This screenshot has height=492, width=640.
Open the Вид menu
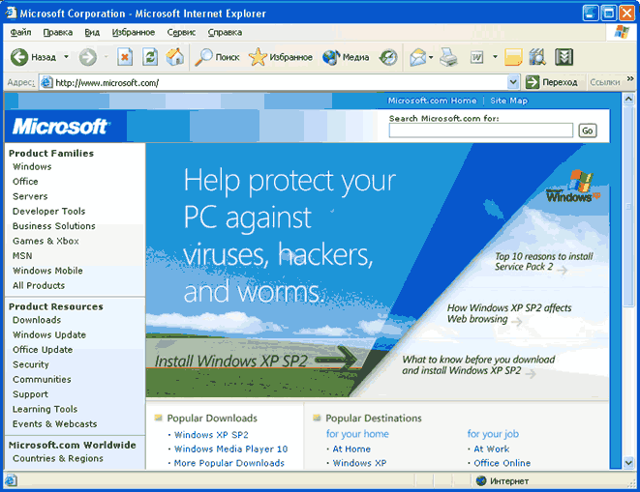point(92,32)
